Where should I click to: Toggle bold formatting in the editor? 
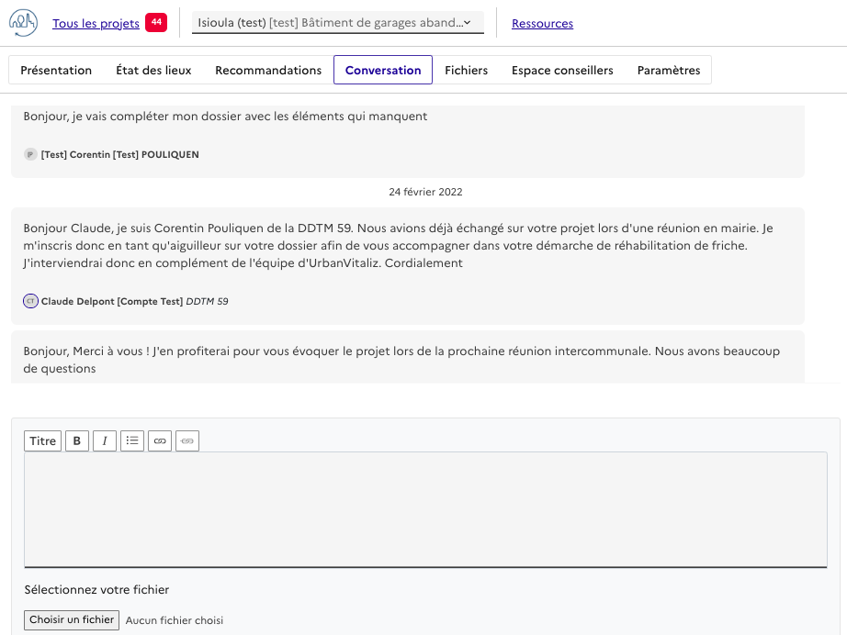click(x=77, y=441)
